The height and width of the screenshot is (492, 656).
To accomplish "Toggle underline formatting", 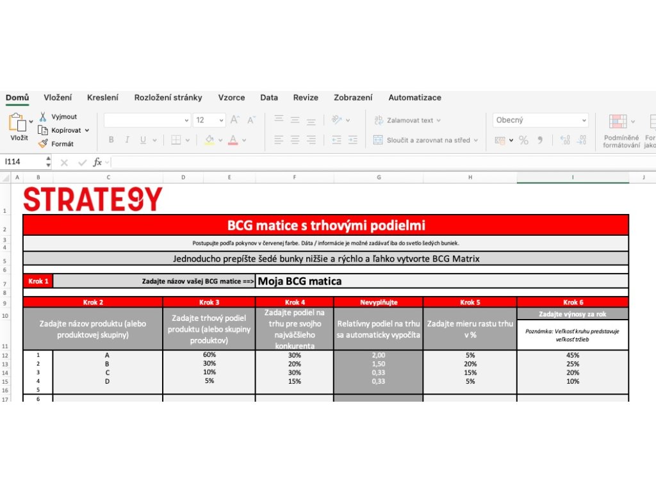I will [143, 140].
